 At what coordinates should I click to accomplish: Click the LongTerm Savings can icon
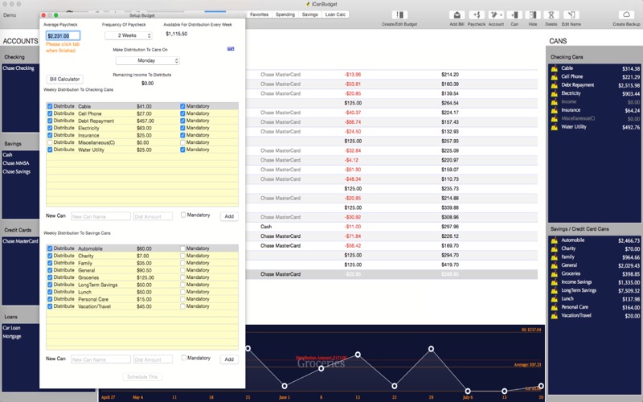tap(555, 290)
